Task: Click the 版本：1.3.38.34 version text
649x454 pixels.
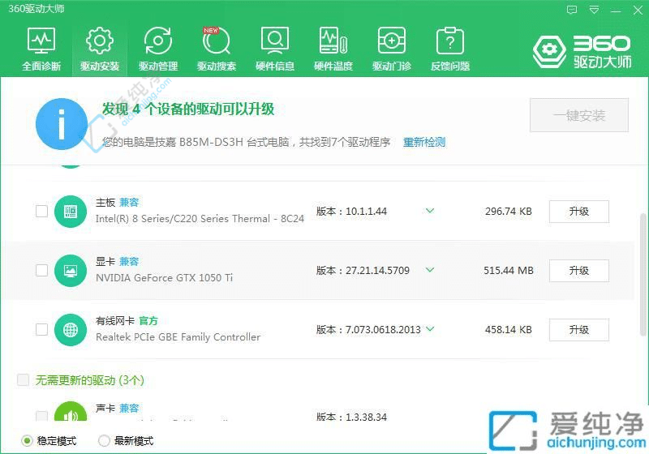Action: coord(351,417)
